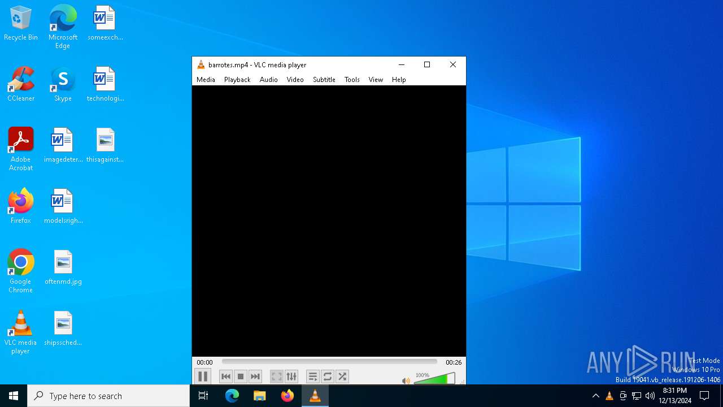Open Task View on taskbar
The image size is (723, 407).
pyautogui.click(x=203, y=396)
